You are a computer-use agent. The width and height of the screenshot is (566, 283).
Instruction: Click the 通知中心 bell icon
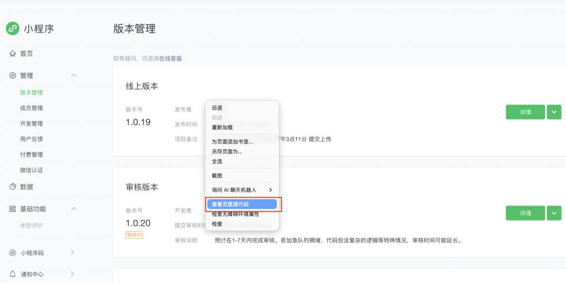pyautogui.click(x=13, y=274)
